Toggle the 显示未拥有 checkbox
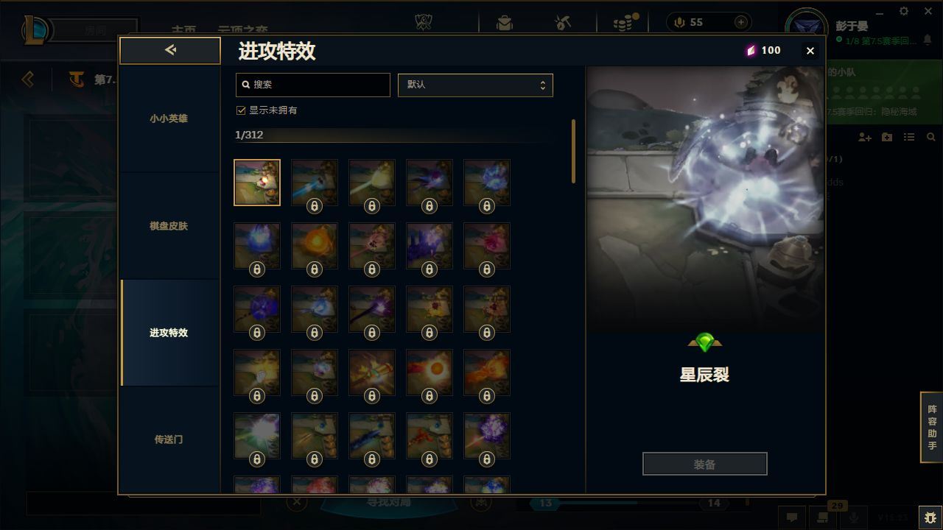This screenshot has width=943, height=530. pyautogui.click(x=240, y=110)
